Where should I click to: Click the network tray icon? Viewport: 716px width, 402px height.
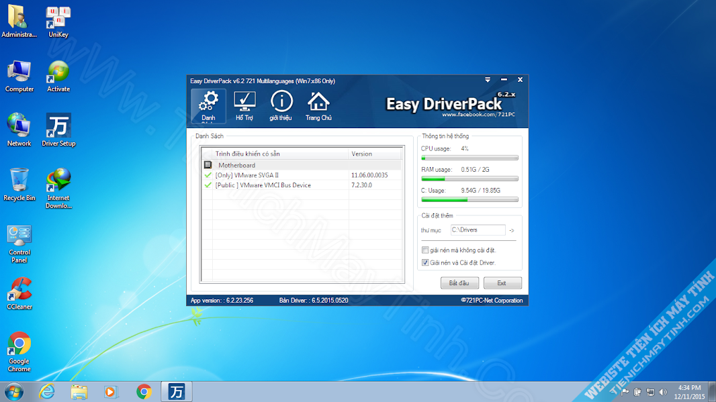pyautogui.click(x=651, y=392)
